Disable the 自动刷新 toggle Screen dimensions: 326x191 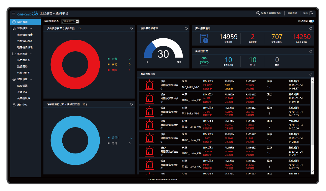(x=312, y=21)
